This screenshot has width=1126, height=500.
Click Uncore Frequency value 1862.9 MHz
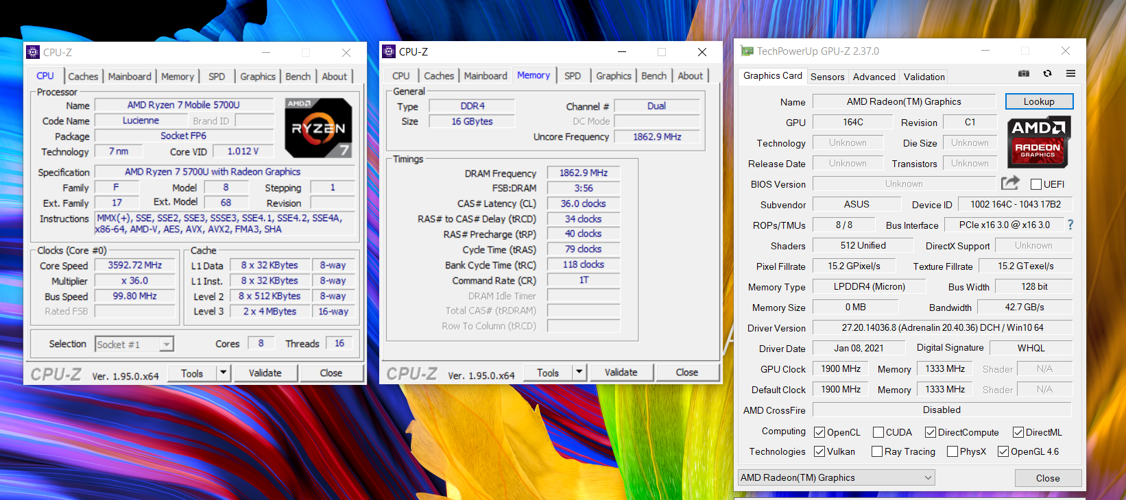click(x=657, y=137)
